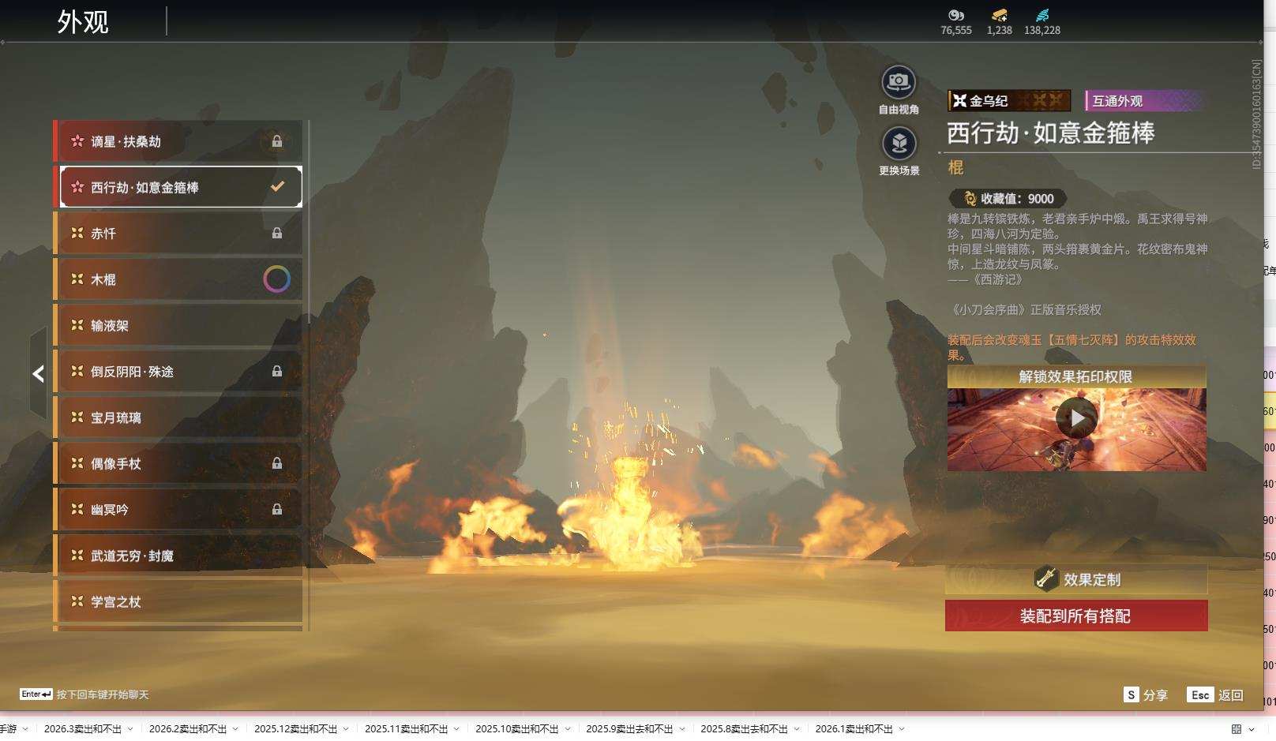
Task: Open the 2026.3卖出和不出 sheet tab dropdown
Action: pyautogui.click(x=129, y=729)
